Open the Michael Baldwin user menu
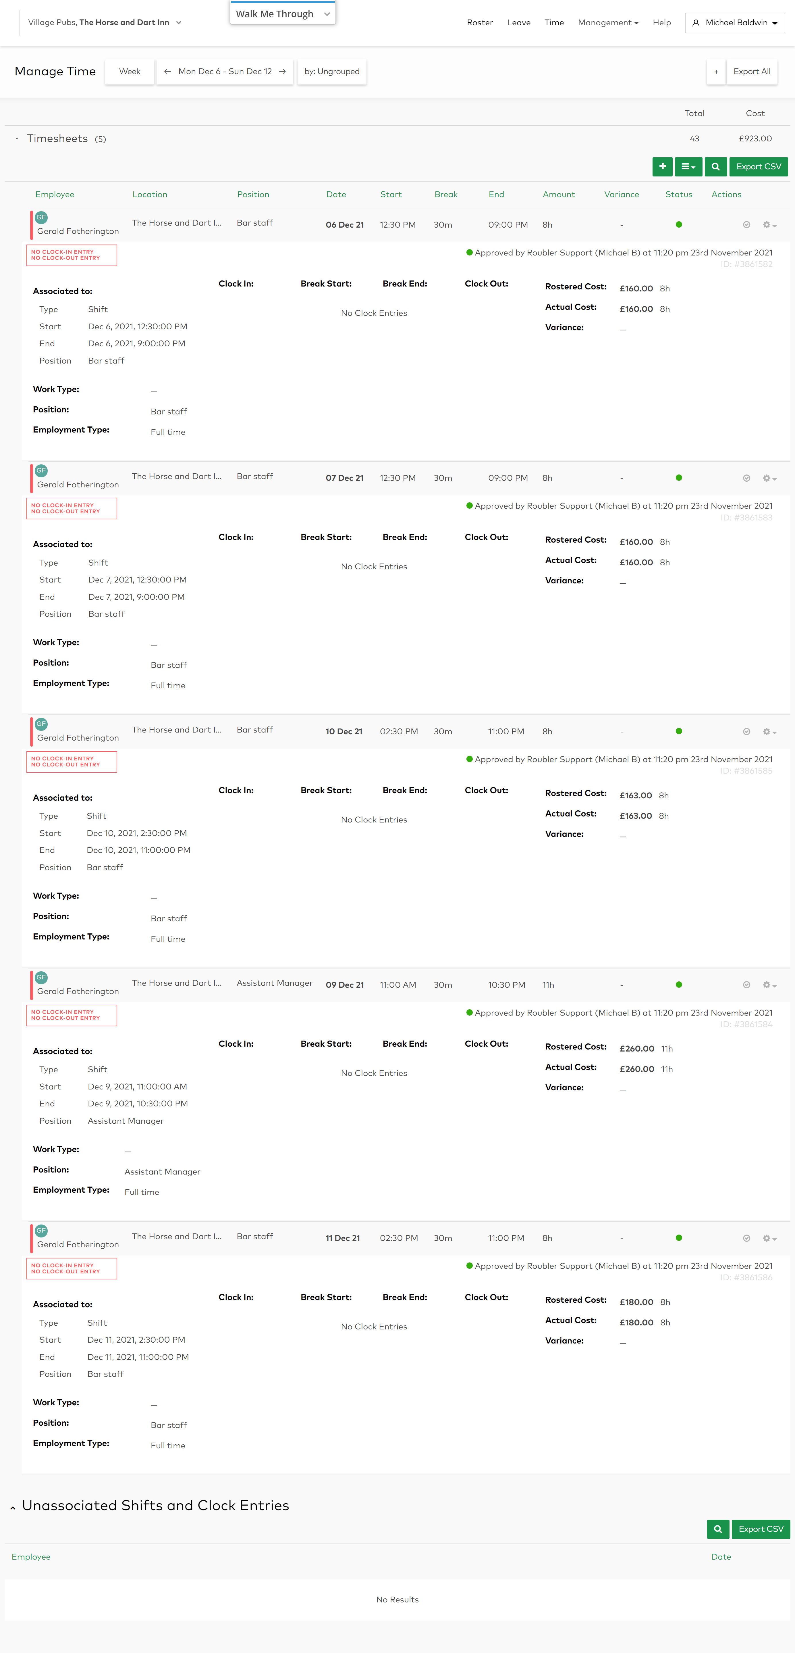Screen dimensions: 795x1653 [x=735, y=23]
